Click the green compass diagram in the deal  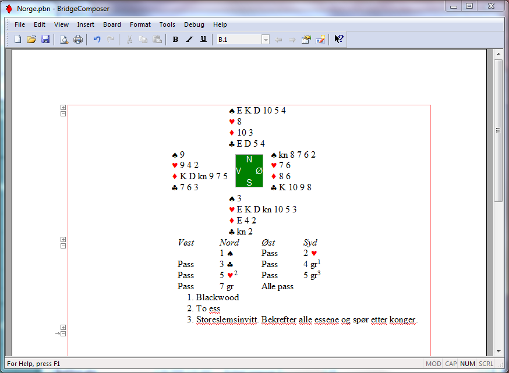click(x=249, y=170)
